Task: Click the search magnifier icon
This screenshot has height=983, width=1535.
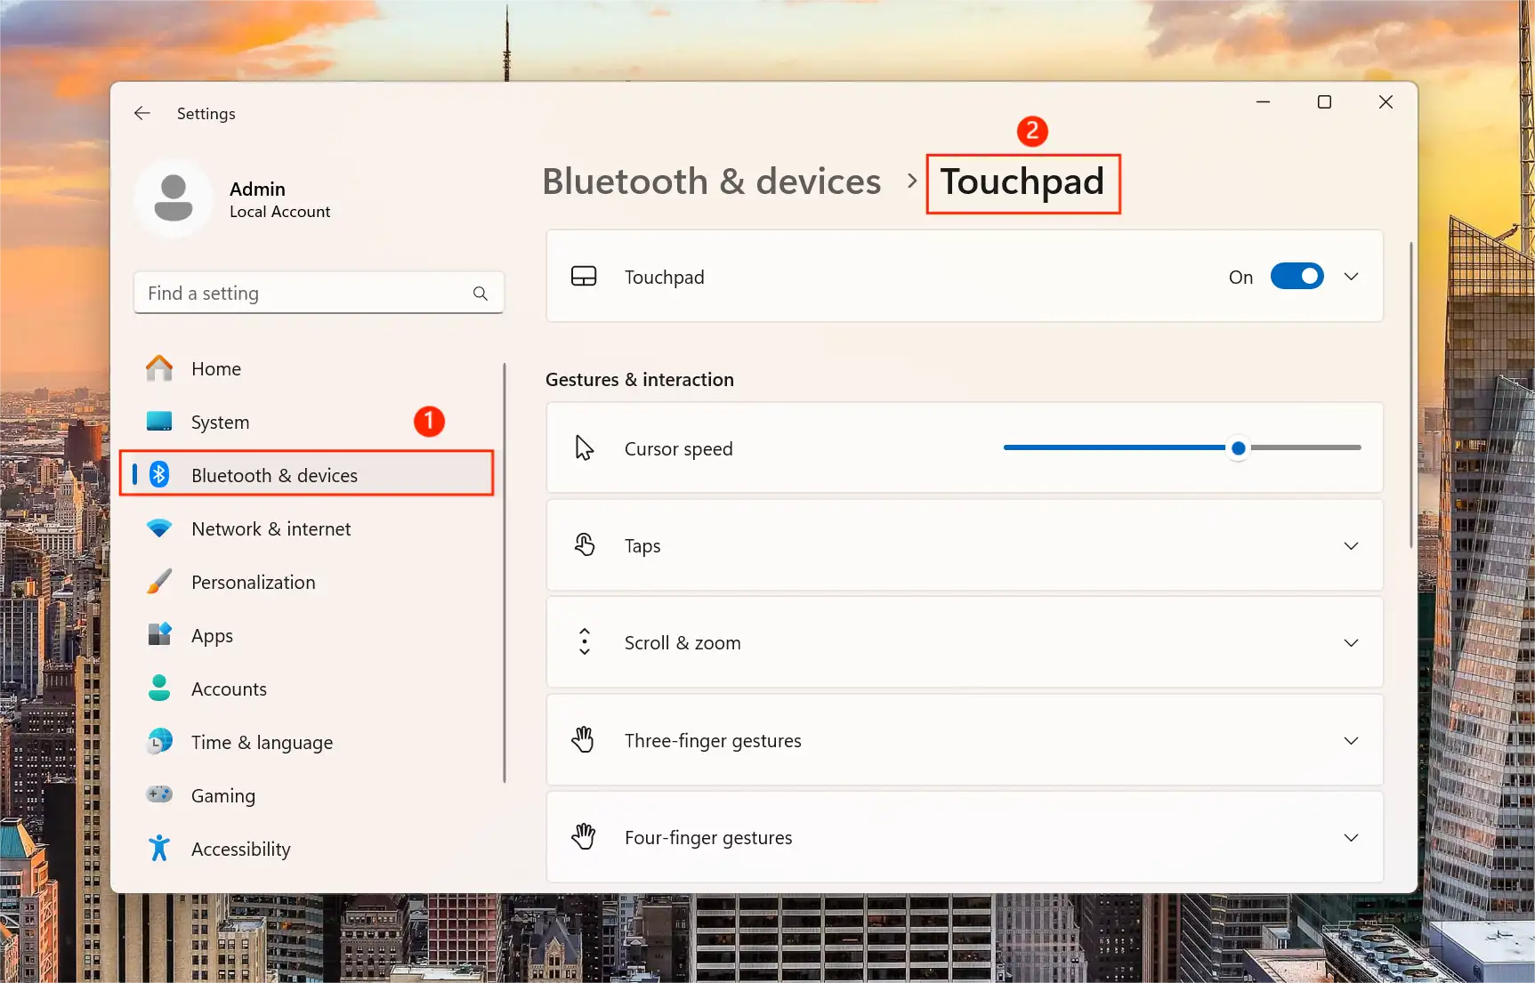Action: click(x=481, y=294)
